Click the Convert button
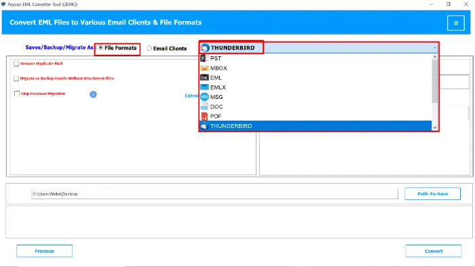 click(x=434, y=251)
